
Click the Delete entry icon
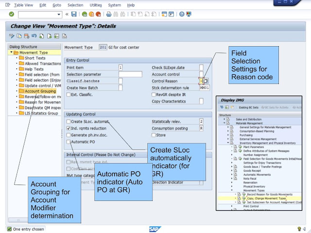27,36
